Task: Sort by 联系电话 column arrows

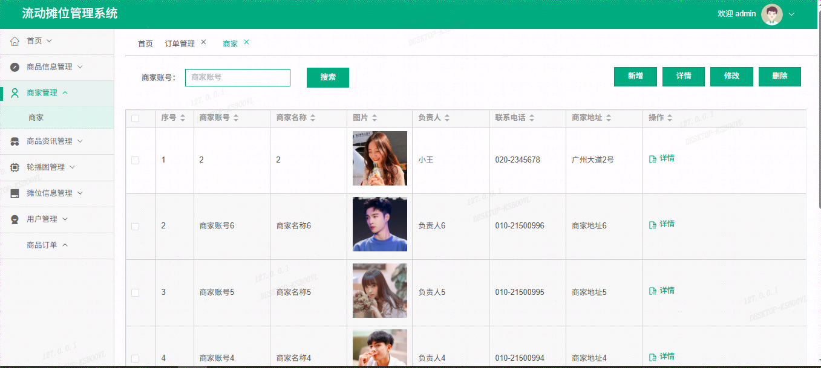Action: [532, 118]
